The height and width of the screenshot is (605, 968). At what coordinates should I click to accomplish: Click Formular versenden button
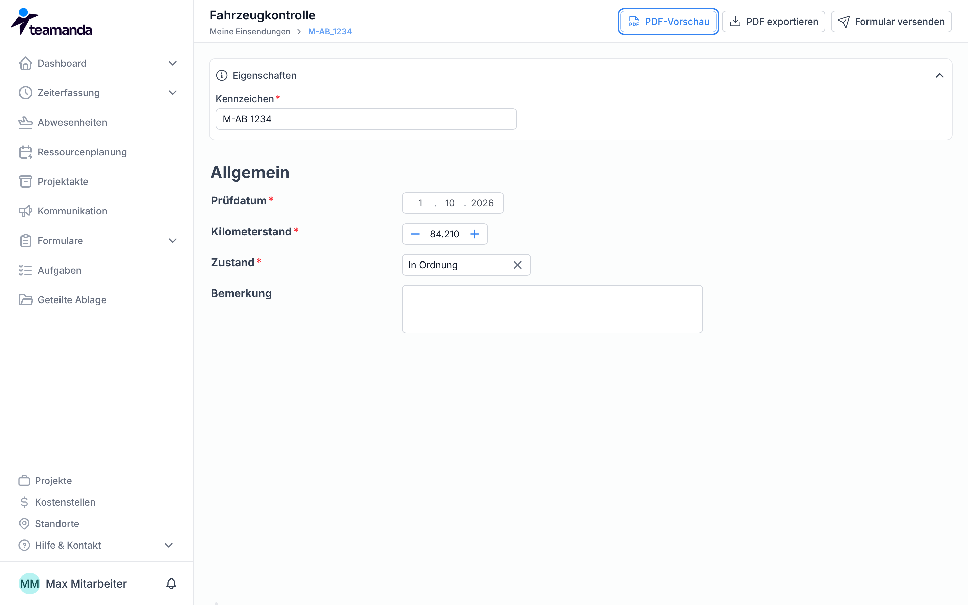coord(891,22)
